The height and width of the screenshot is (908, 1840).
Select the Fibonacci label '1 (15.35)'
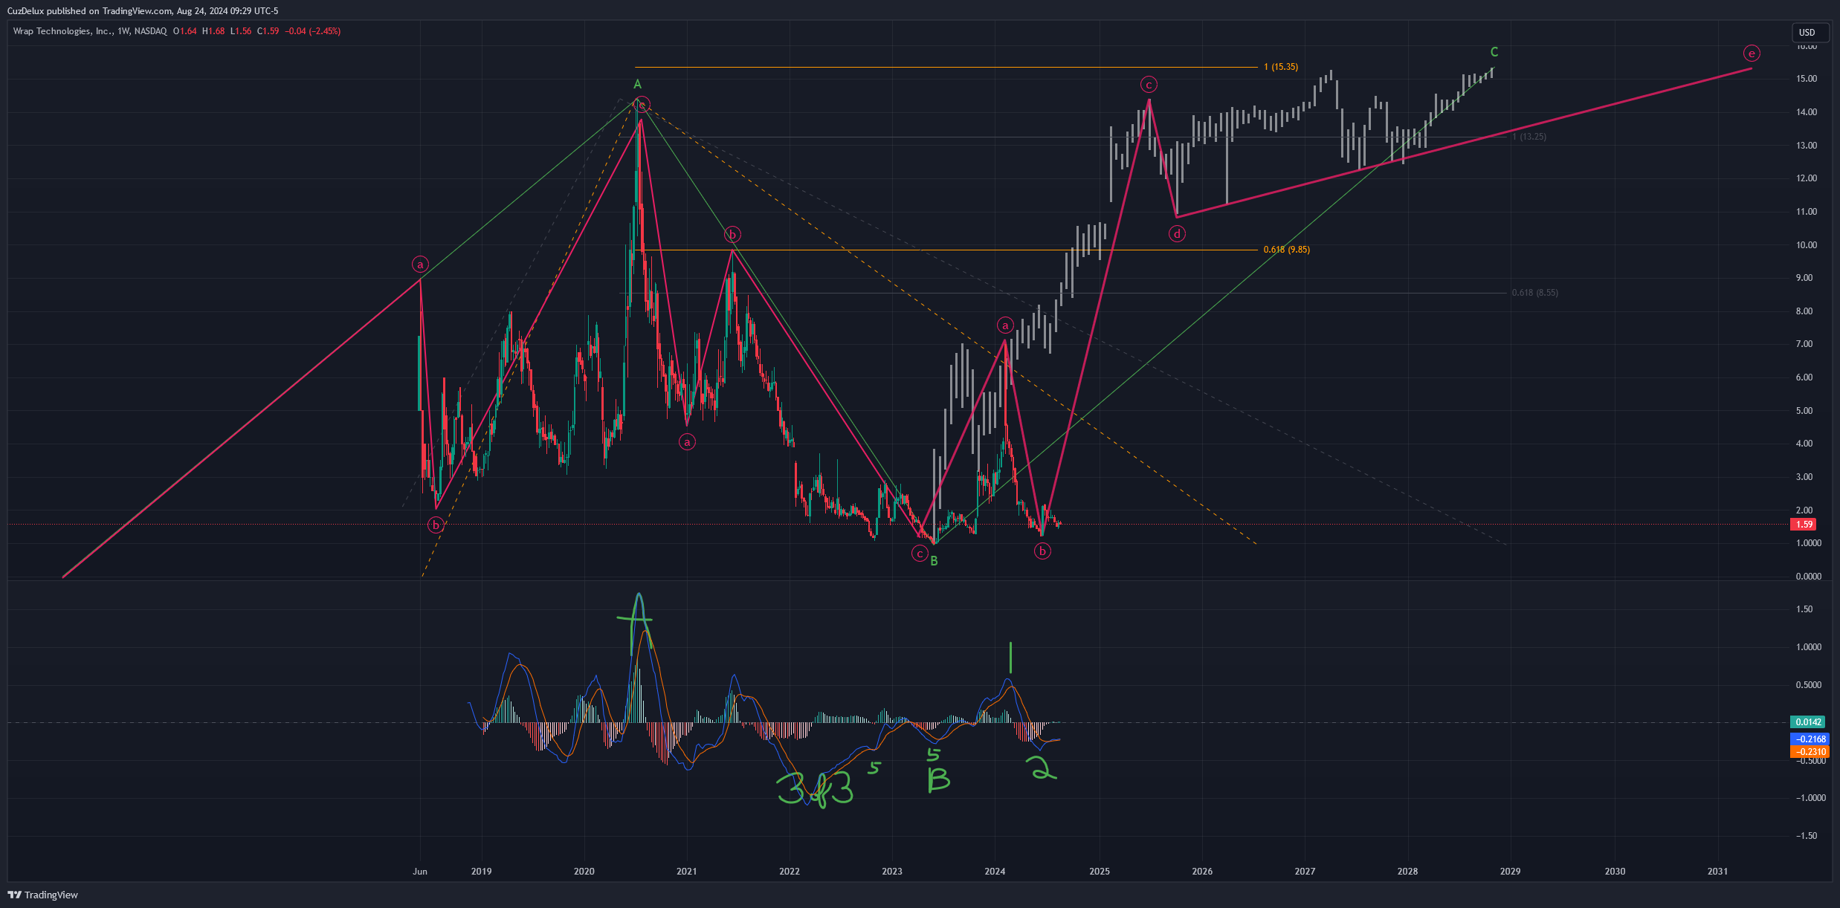[x=1281, y=67]
